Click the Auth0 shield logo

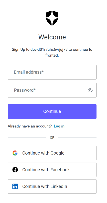click(x=52, y=18)
